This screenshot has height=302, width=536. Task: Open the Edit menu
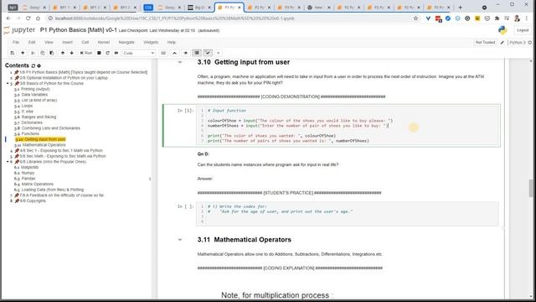(32, 42)
